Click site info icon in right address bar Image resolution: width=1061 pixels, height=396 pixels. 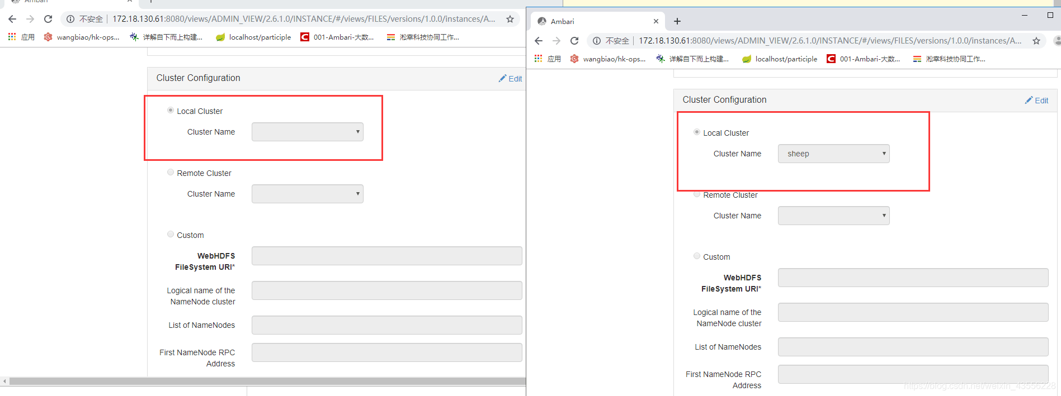coord(597,41)
